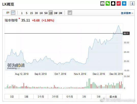Click the +1.98% change percentage
Screen dimensions: 137x104
pos(48,20)
